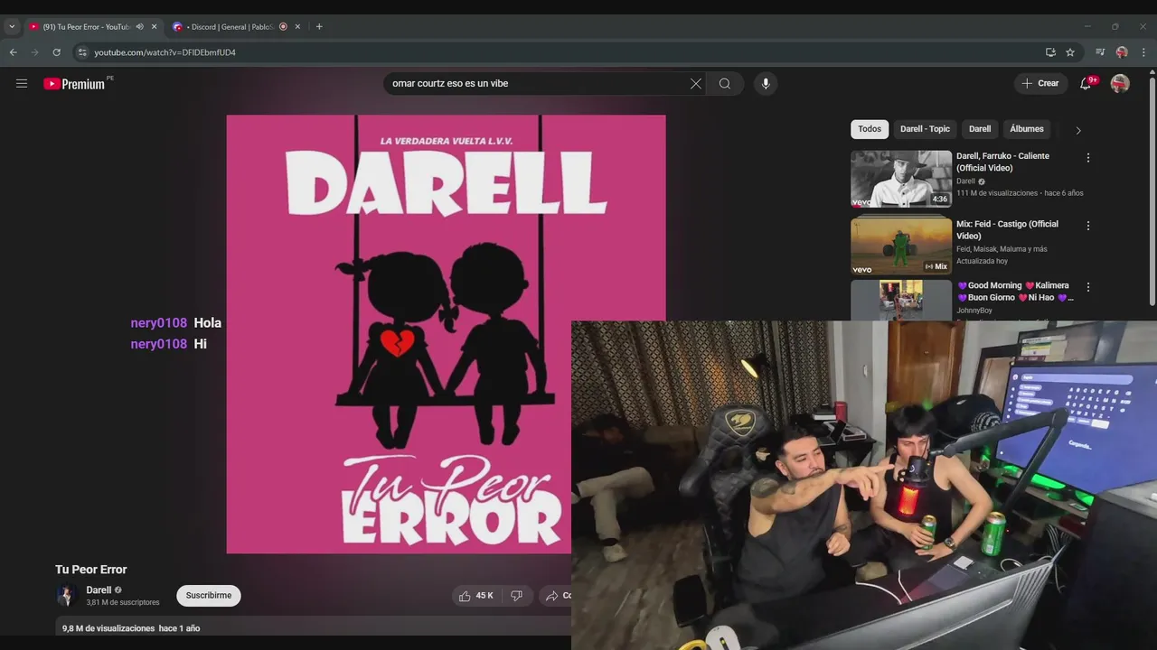Open options for Good Morning Kalimera video
This screenshot has height=650, width=1157.
click(1088, 287)
